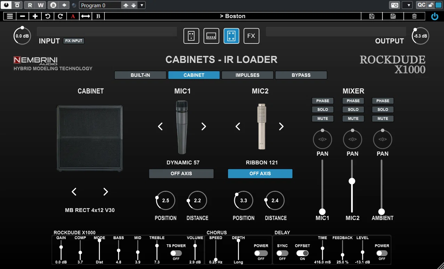Enable the delay SYNC switch
The image size is (444, 269).
[x=282, y=253]
